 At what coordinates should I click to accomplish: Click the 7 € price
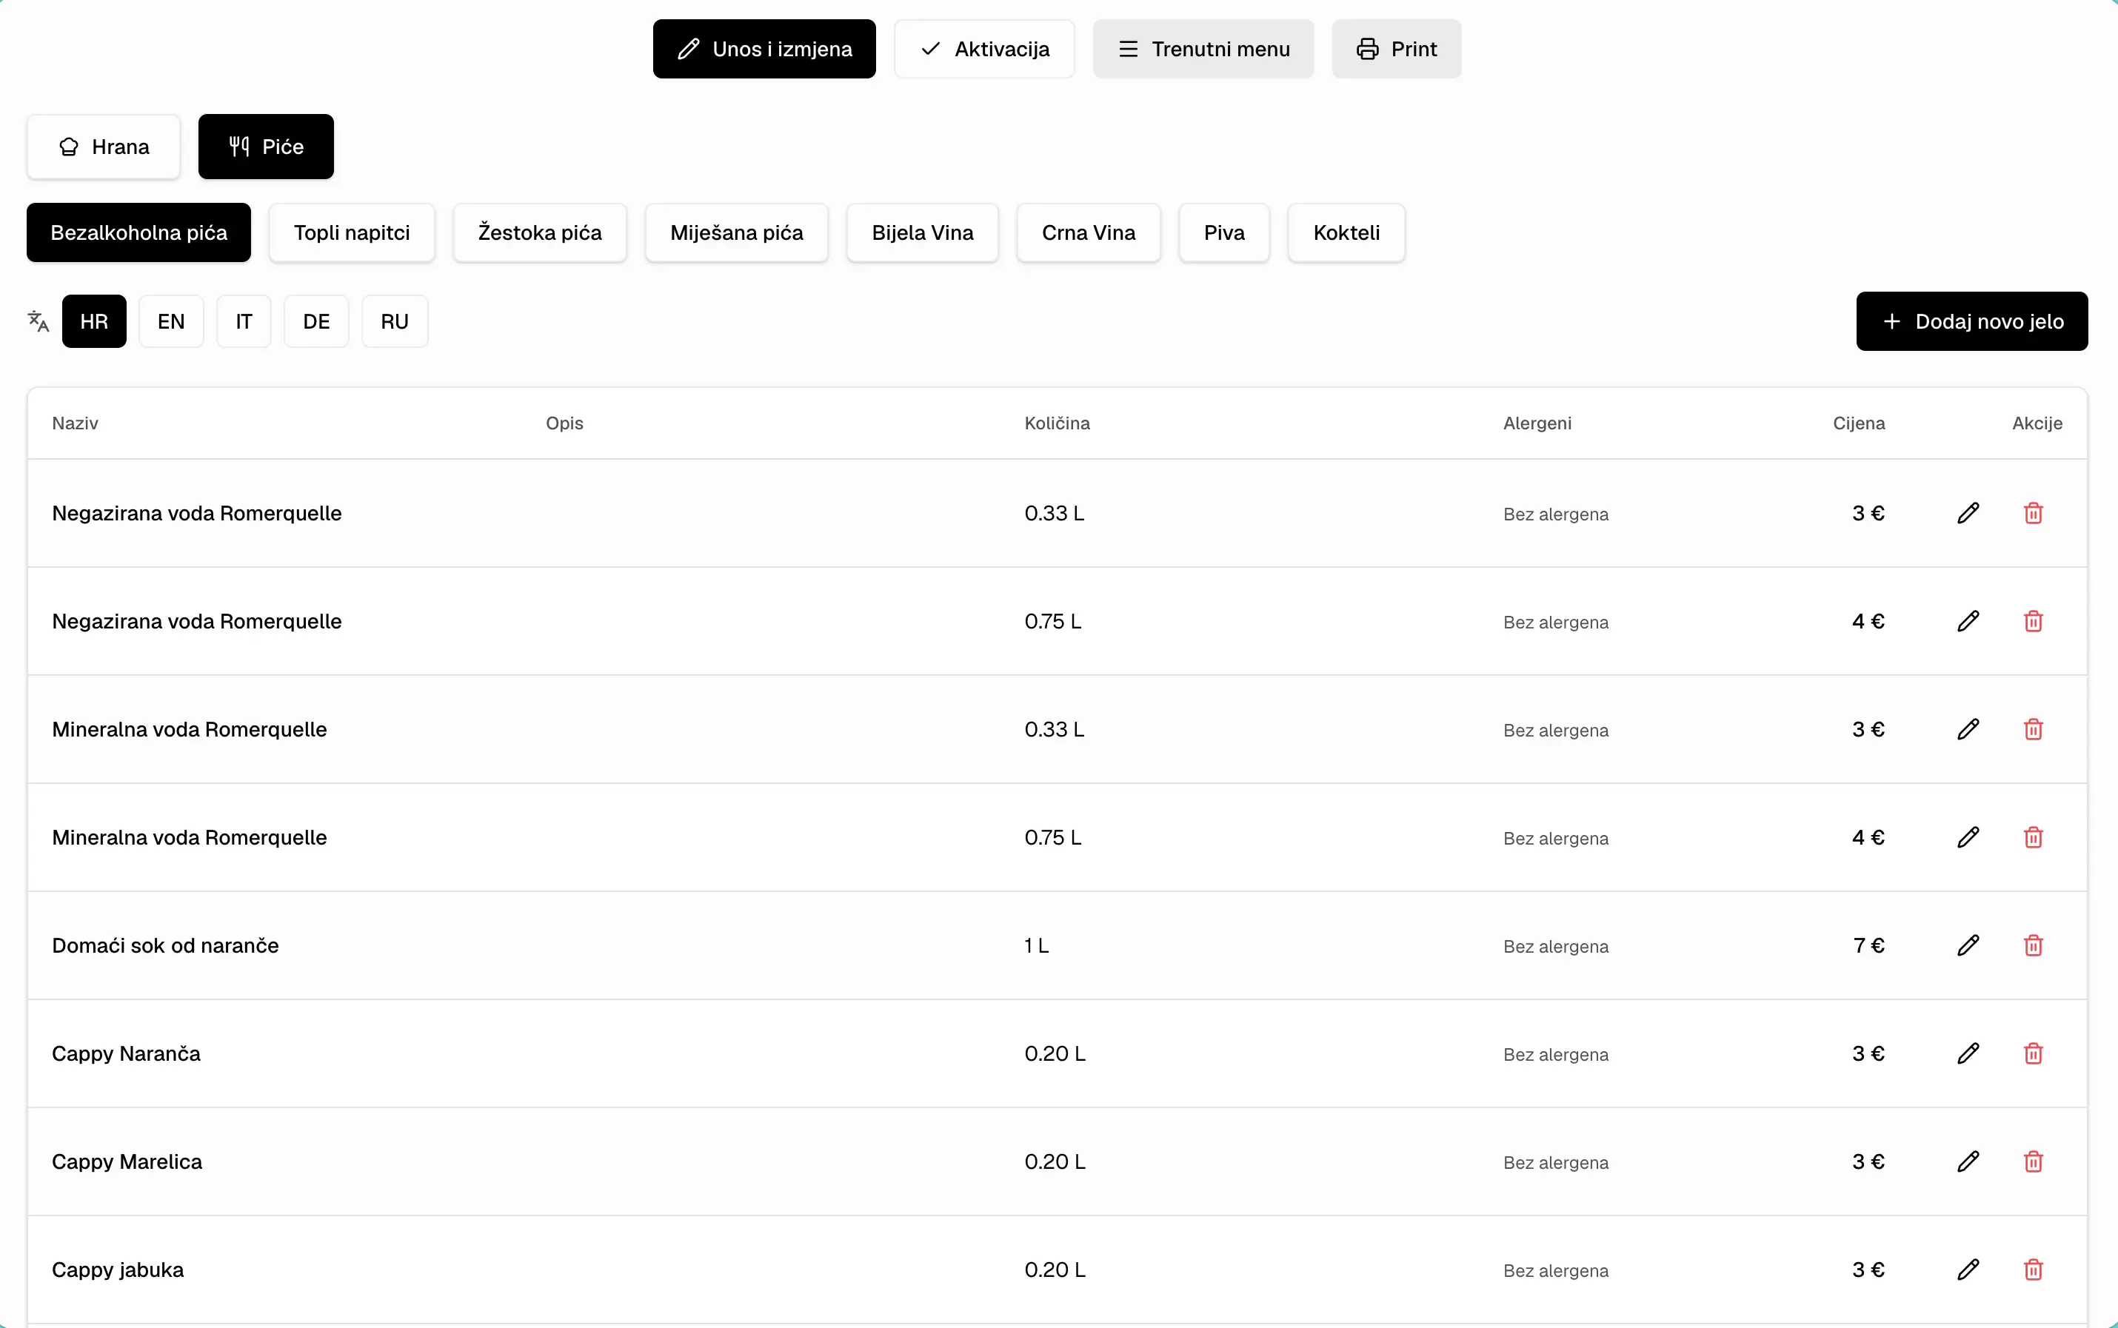(x=1868, y=945)
